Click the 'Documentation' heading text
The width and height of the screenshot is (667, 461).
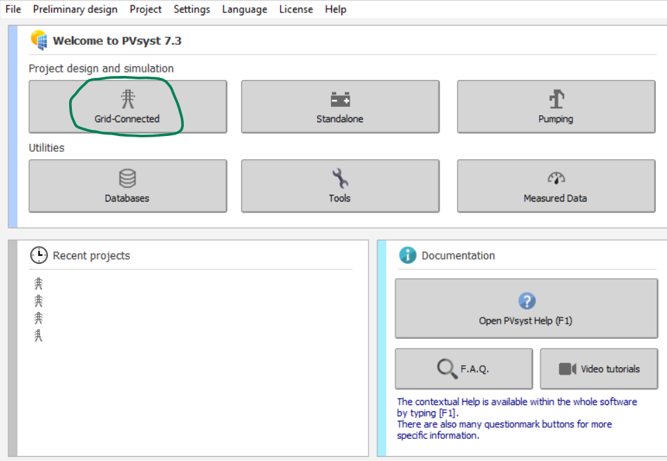point(458,255)
